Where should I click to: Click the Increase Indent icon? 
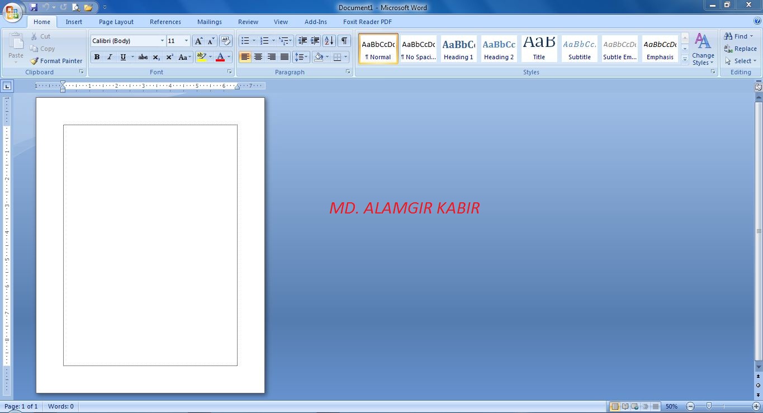coord(315,41)
